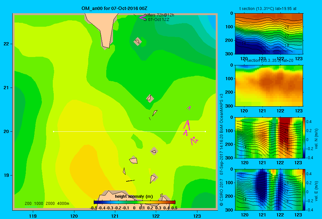Click the '0.4' tick on vel. N scale
The height and width of the screenshot is (219, 322).
tap(309, 122)
